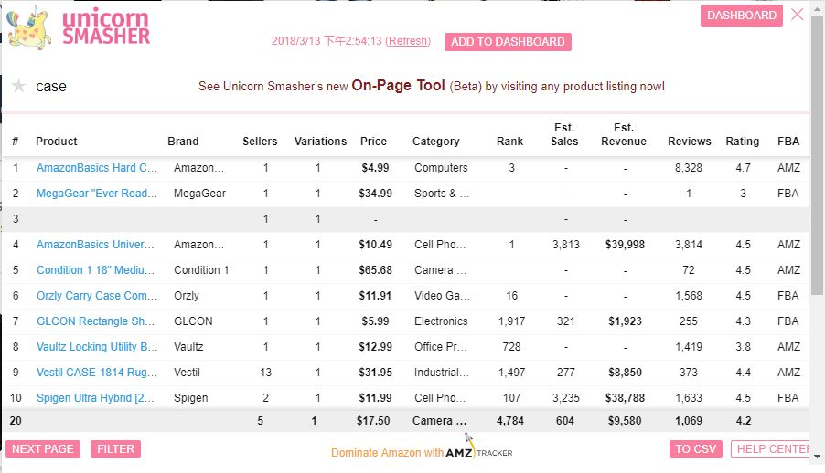Click the Refresh link next to timestamp

pos(408,41)
